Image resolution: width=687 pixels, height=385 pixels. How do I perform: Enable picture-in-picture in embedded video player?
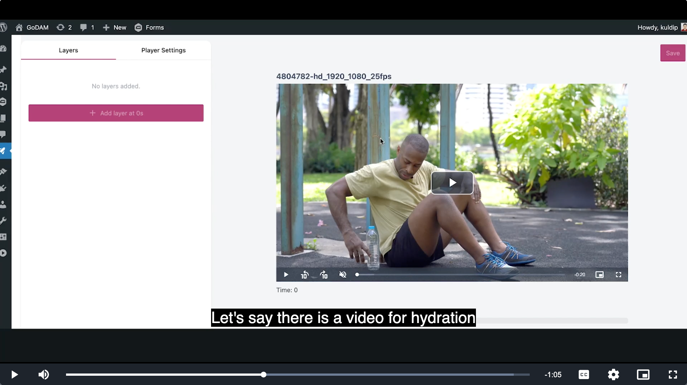[x=599, y=275]
